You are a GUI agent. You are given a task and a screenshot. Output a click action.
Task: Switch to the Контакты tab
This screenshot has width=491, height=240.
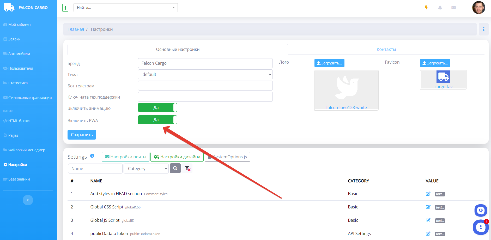pyautogui.click(x=386, y=49)
